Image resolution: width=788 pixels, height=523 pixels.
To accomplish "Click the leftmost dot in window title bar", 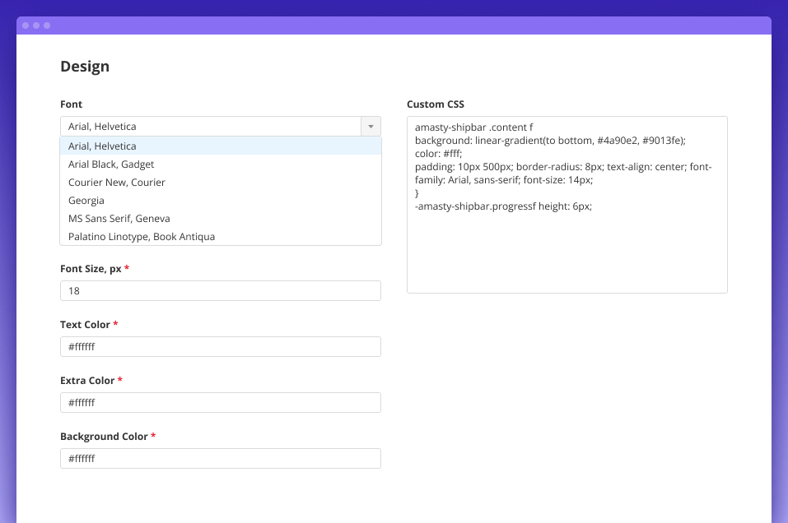I will [x=26, y=25].
